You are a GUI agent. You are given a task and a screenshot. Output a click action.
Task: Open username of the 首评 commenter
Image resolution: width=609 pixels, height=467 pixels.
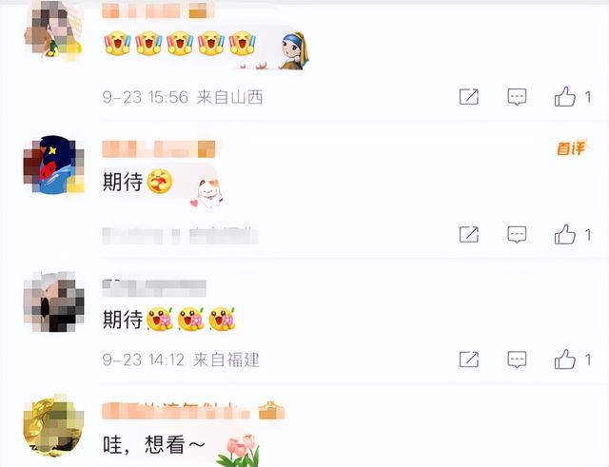[159, 149]
